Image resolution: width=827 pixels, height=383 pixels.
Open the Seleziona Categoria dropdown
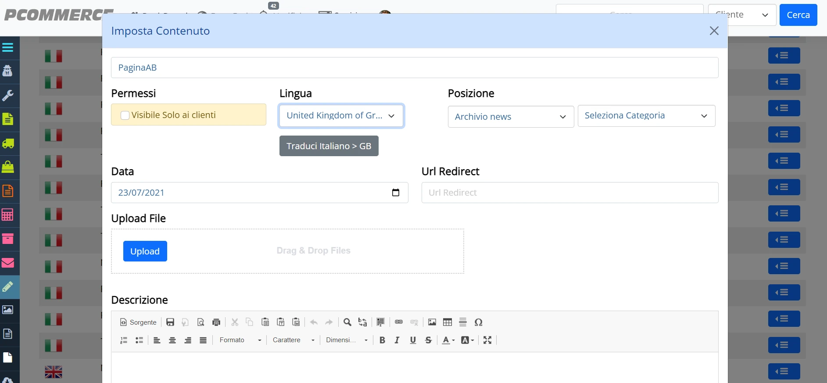pyautogui.click(x=646, y=116)
